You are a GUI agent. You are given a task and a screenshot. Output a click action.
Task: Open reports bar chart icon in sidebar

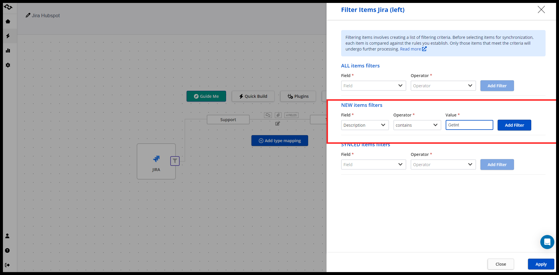[x=8, y=51]
